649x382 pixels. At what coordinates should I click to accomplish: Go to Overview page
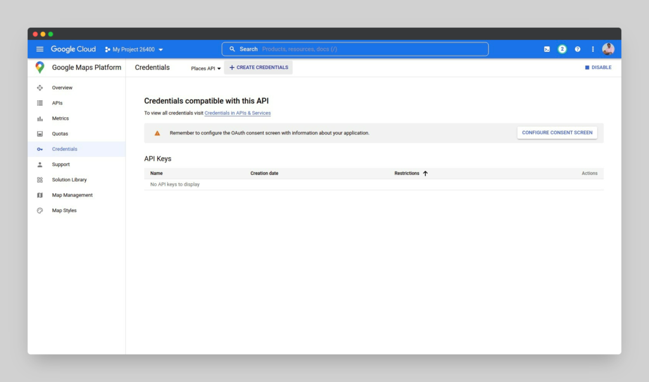coord(77,88)
